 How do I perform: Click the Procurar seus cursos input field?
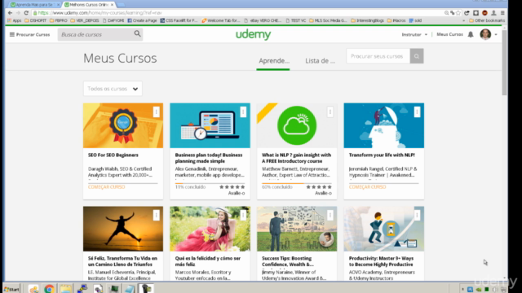(x=378, y=56)
